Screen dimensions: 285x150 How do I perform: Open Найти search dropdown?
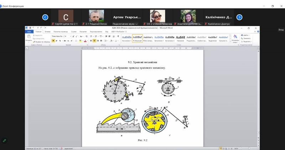245,35
